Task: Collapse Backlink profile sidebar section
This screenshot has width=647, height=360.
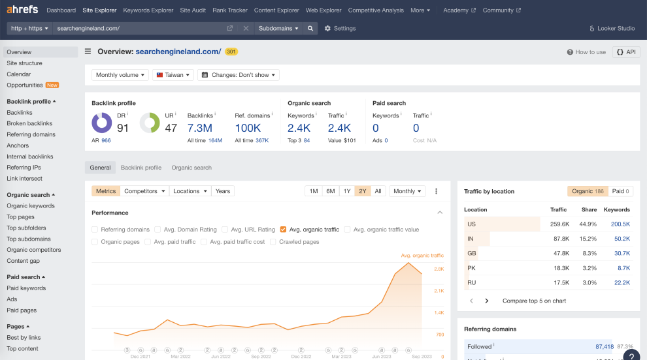Action: click(31, 101)
